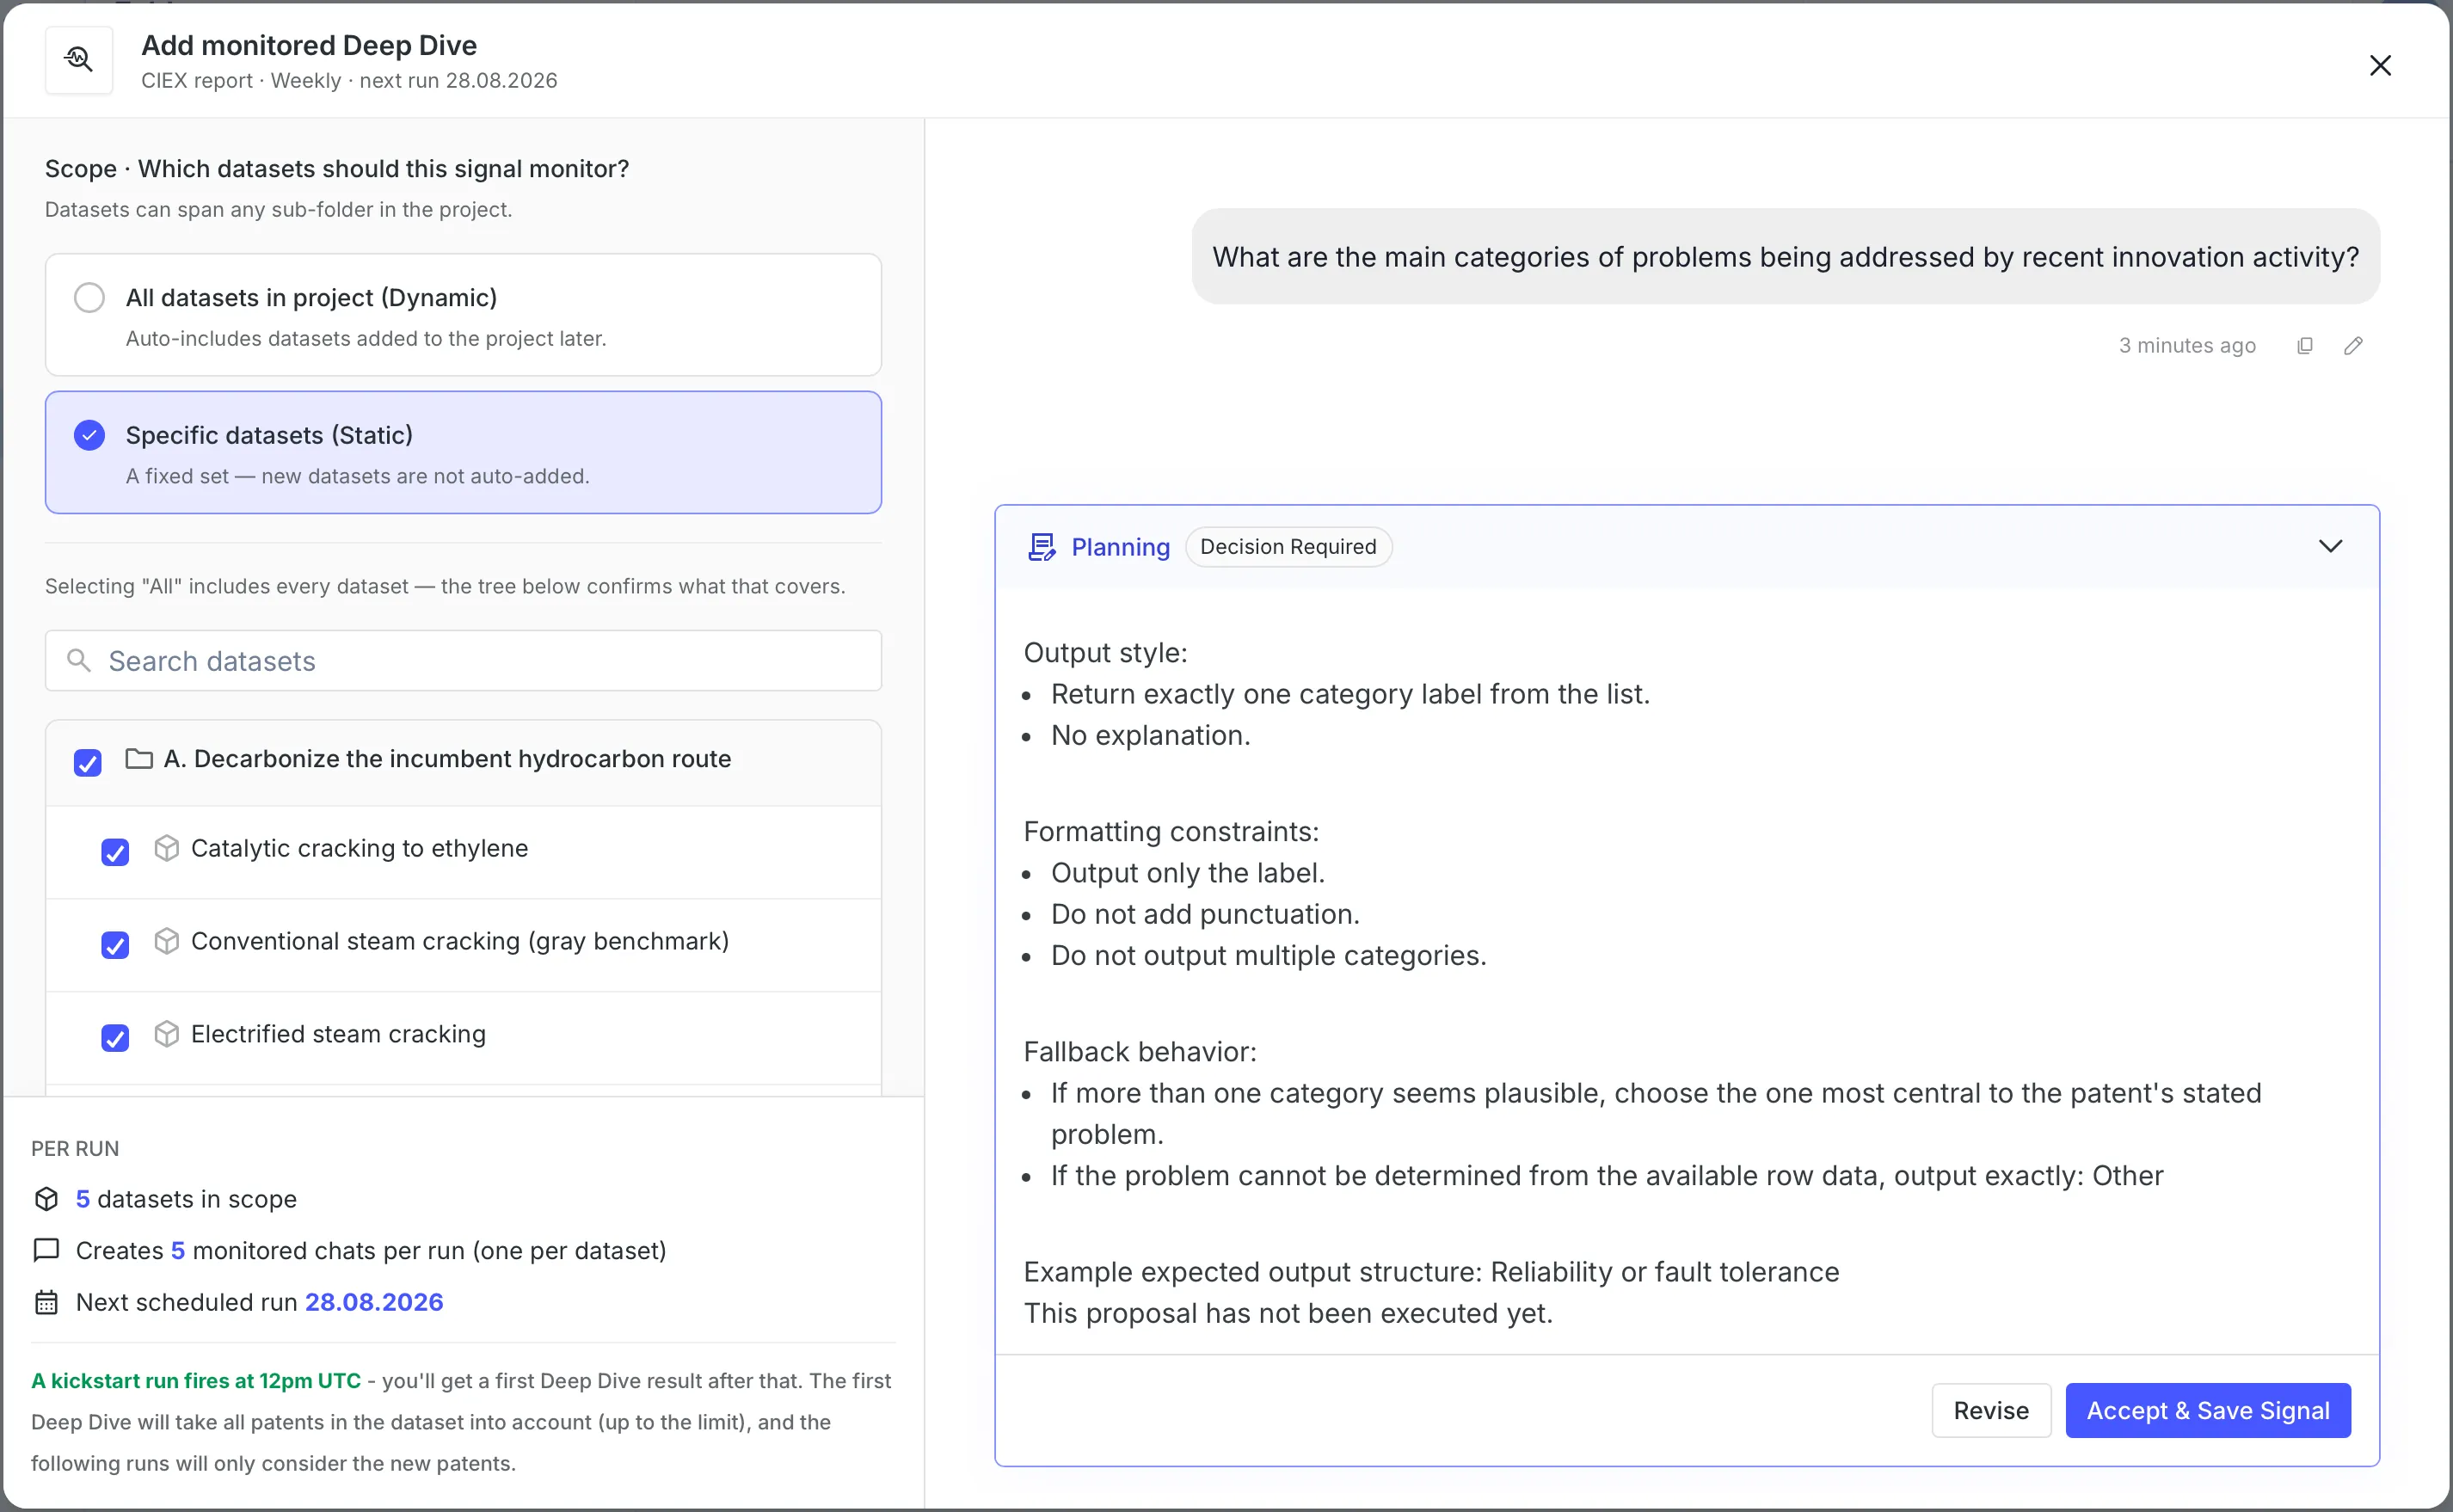The width and height of the screenshot is (2453, 1512).
Task: Click the cube icon beside Catalytic cracking to ethylene
Action: pyautogui.click(x=167, y=848)
